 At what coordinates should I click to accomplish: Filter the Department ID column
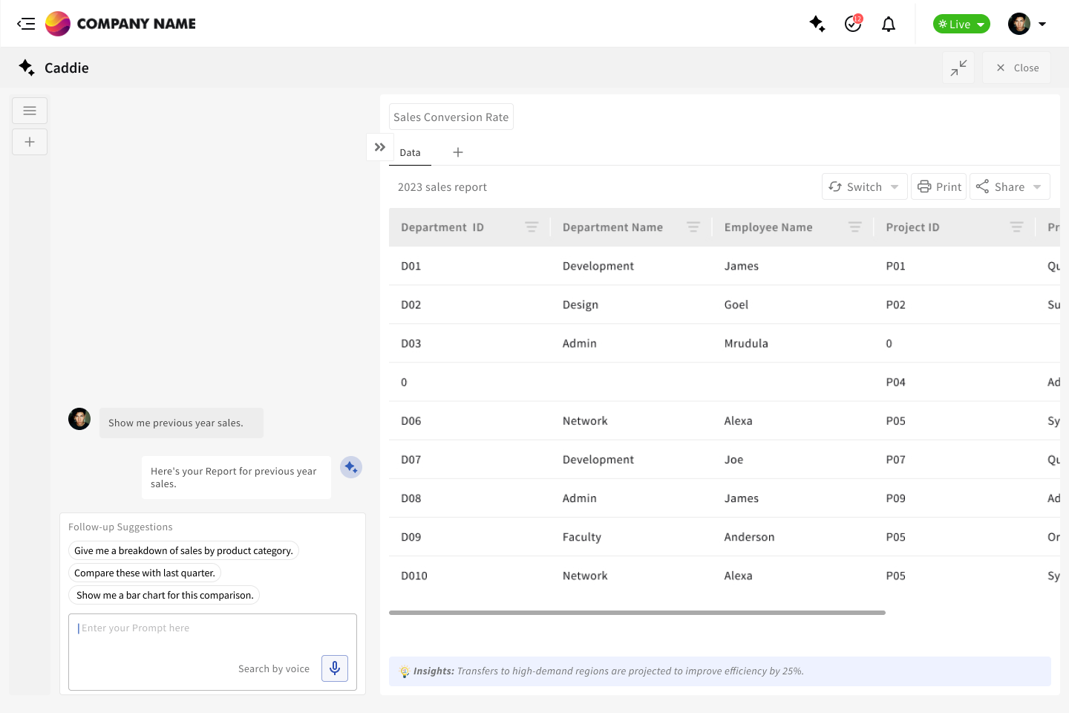click(532, 227)
